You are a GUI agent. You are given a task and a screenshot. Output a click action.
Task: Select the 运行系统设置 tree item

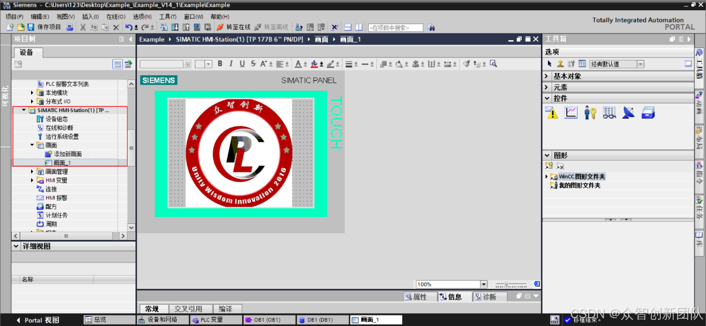tap(57, 137)
